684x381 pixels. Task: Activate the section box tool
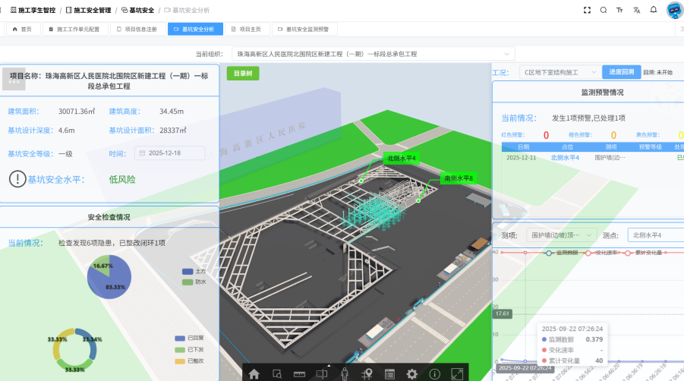tap(321, 374)
